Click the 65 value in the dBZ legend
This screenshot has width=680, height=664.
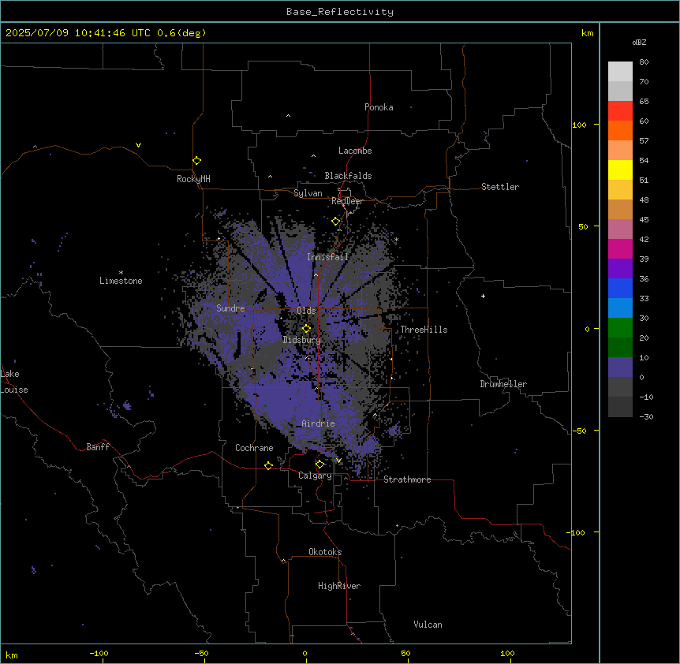(x=644, y=102)
